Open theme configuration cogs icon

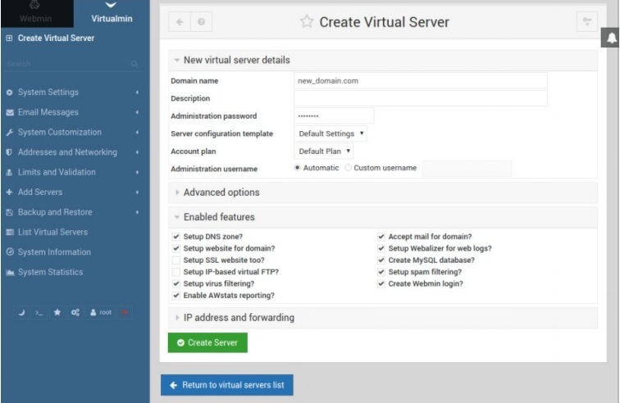click(x=75, y=313)
